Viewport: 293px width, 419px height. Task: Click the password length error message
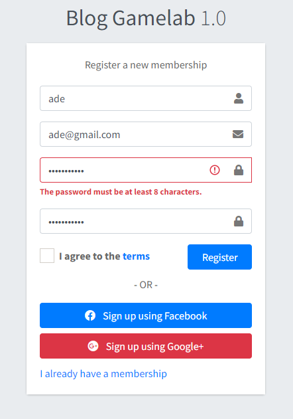(121, 192)
